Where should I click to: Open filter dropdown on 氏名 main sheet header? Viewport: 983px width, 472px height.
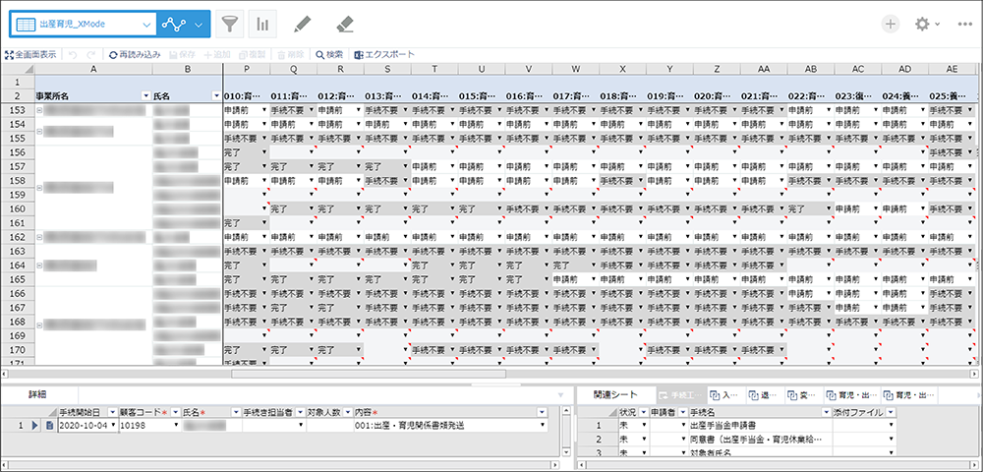(x=216, y=96)
